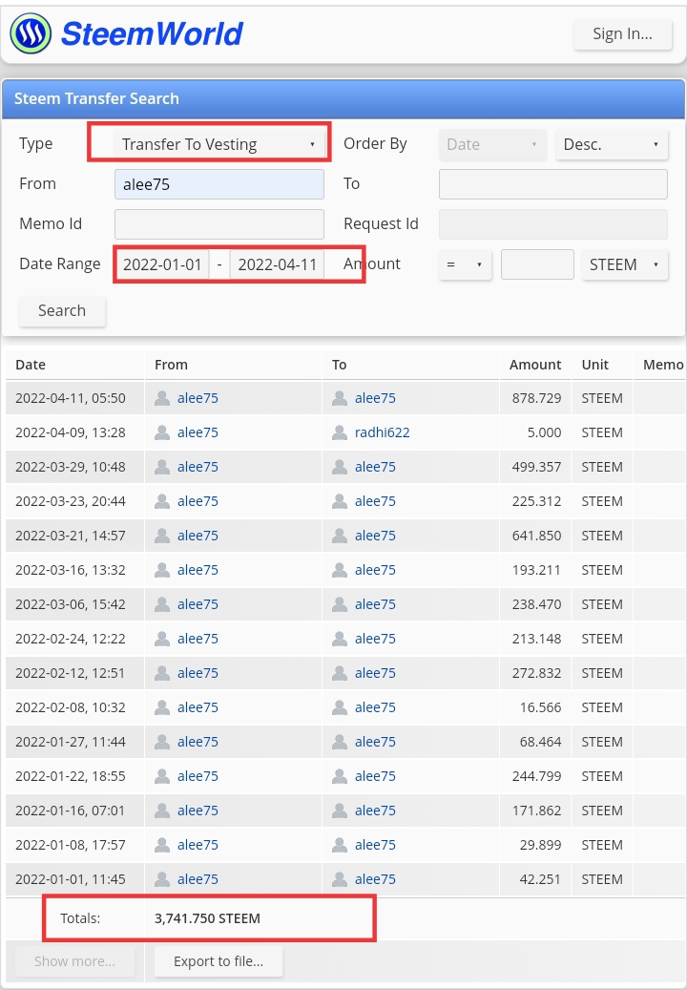This screenshot has height=990, width=687.
Task: Click From avatar icon in 2022-03-21 row
Action: pos(162,536)
